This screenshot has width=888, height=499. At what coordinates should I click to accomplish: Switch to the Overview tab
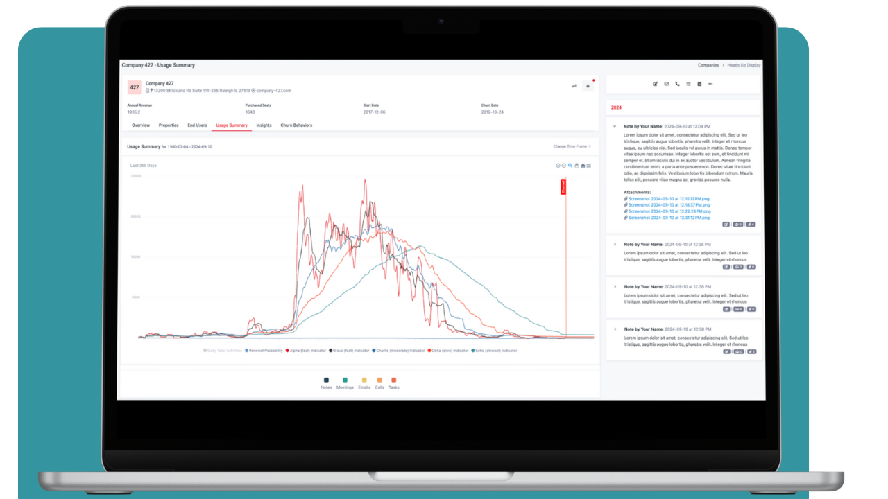[x=141, y=125]
